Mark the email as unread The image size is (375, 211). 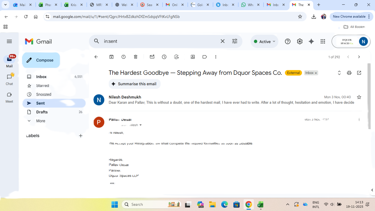point(152,57)
